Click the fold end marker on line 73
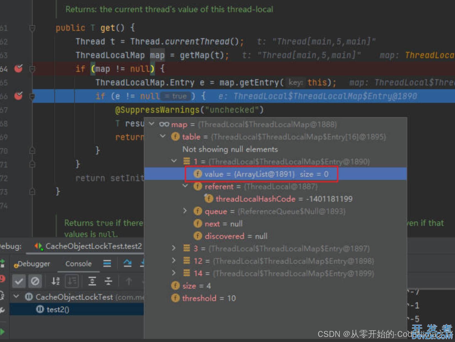 point(32,192)
